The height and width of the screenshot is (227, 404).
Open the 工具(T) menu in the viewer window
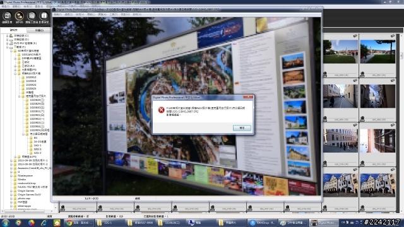coord(114,15)
